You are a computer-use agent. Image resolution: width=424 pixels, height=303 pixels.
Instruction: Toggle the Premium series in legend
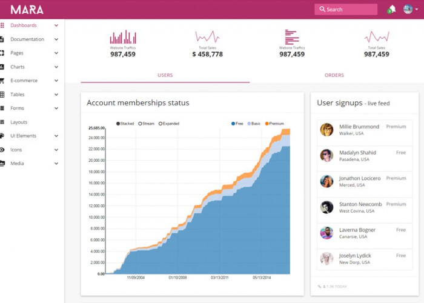tap(274, 124)
